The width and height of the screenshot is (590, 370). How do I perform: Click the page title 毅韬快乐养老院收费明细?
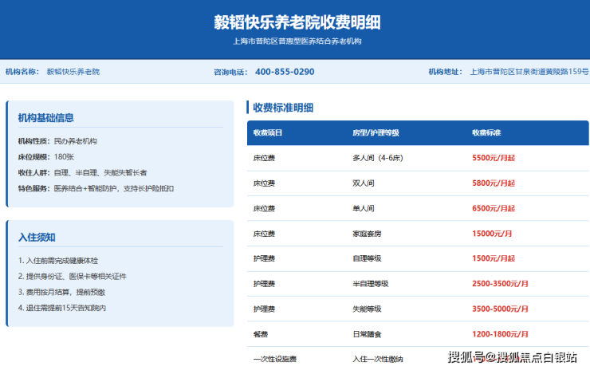tap(297, 22)
